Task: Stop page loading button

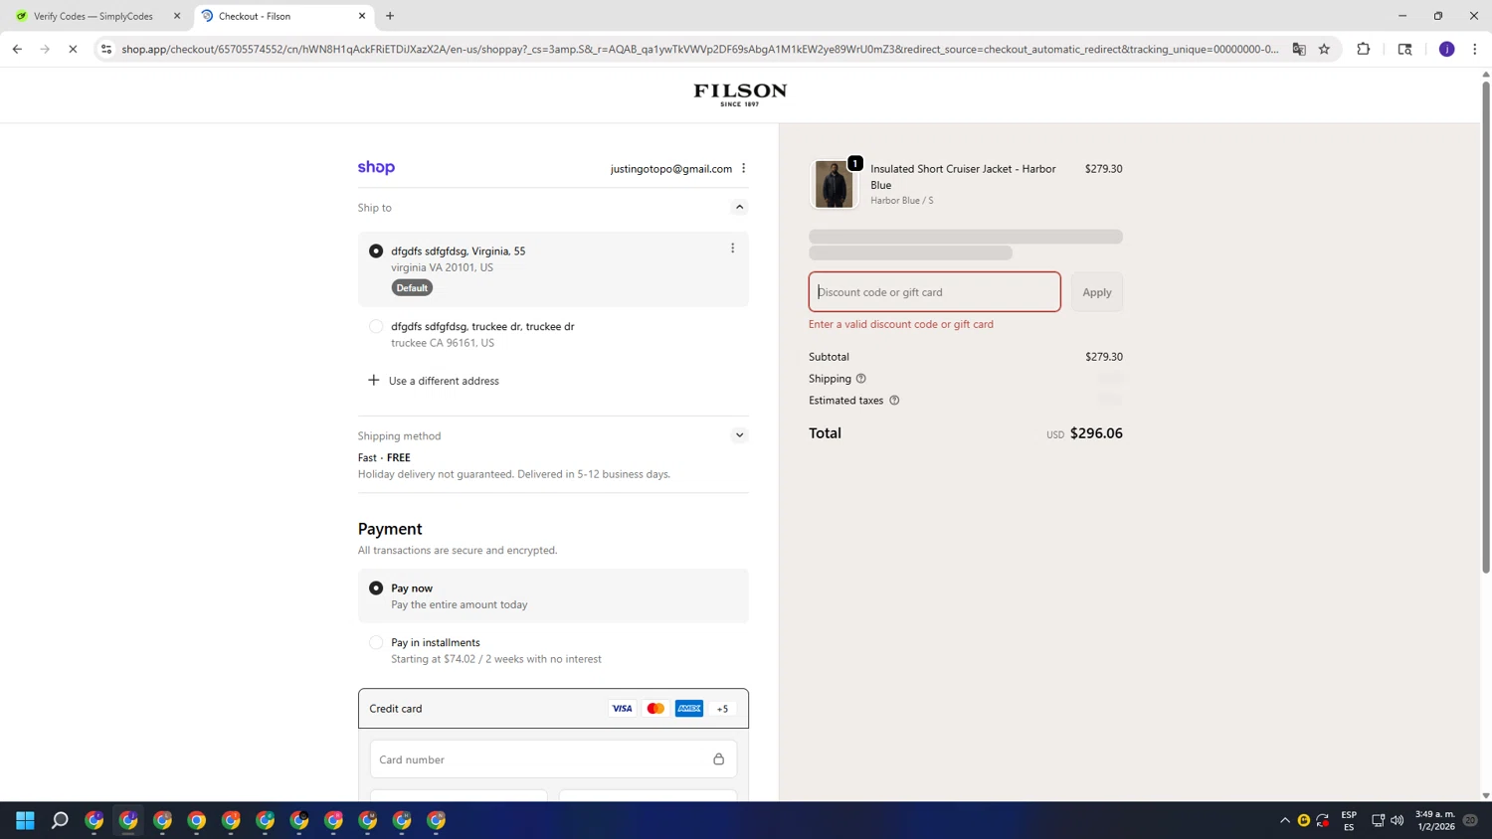Action: point(73,49)
